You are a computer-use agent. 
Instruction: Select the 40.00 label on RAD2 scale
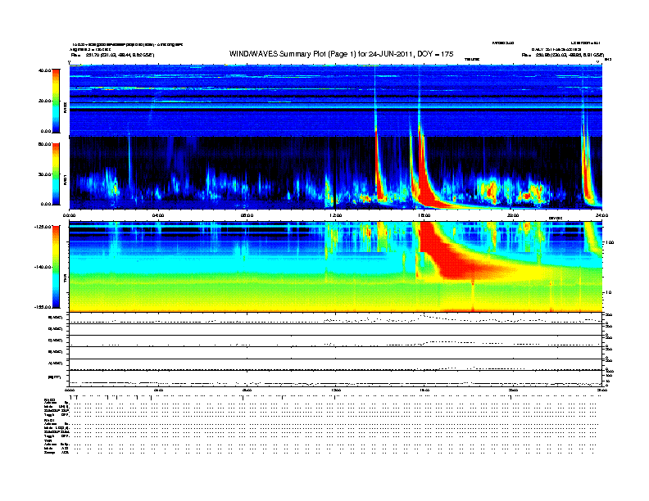(45, 70)
